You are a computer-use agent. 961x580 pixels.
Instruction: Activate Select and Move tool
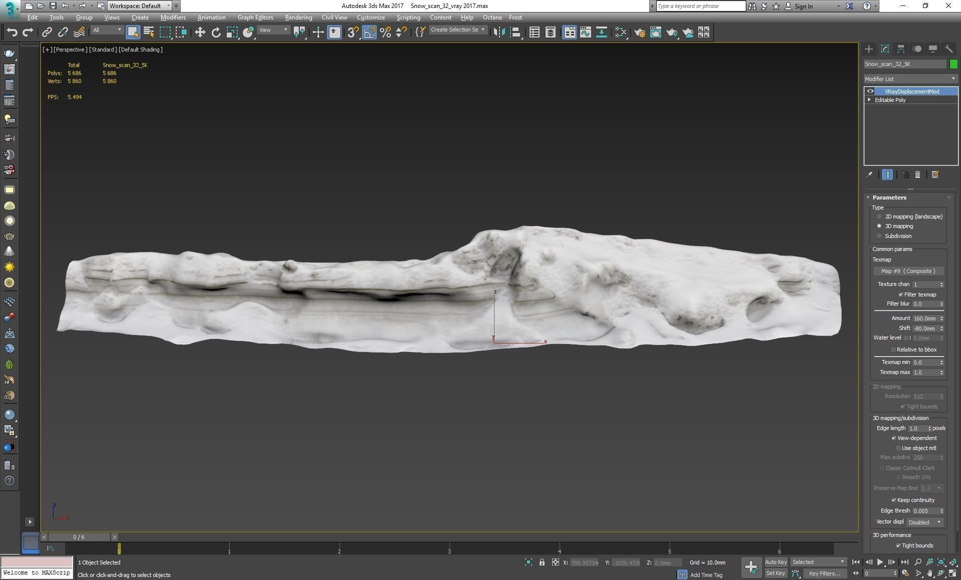(x=200, y=32)
